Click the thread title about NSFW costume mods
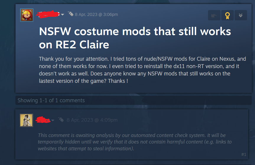This screenshot has width=255, height=165. [x=135, y=38]
